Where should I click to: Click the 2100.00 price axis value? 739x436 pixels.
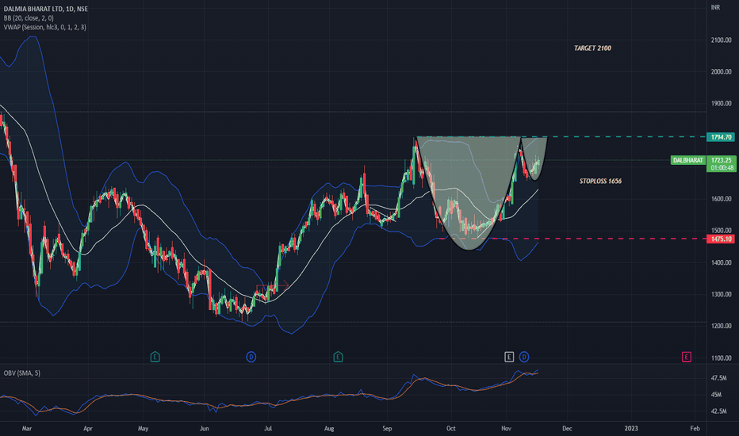(x=721, y=40)
